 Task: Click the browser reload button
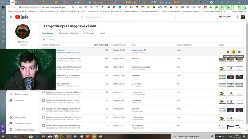(x=15, y=7)
